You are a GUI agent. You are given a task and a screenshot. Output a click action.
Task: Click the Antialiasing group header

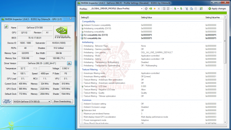(x=88, y=42)
